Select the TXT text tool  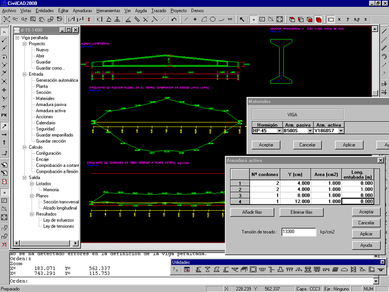(230, 19)
